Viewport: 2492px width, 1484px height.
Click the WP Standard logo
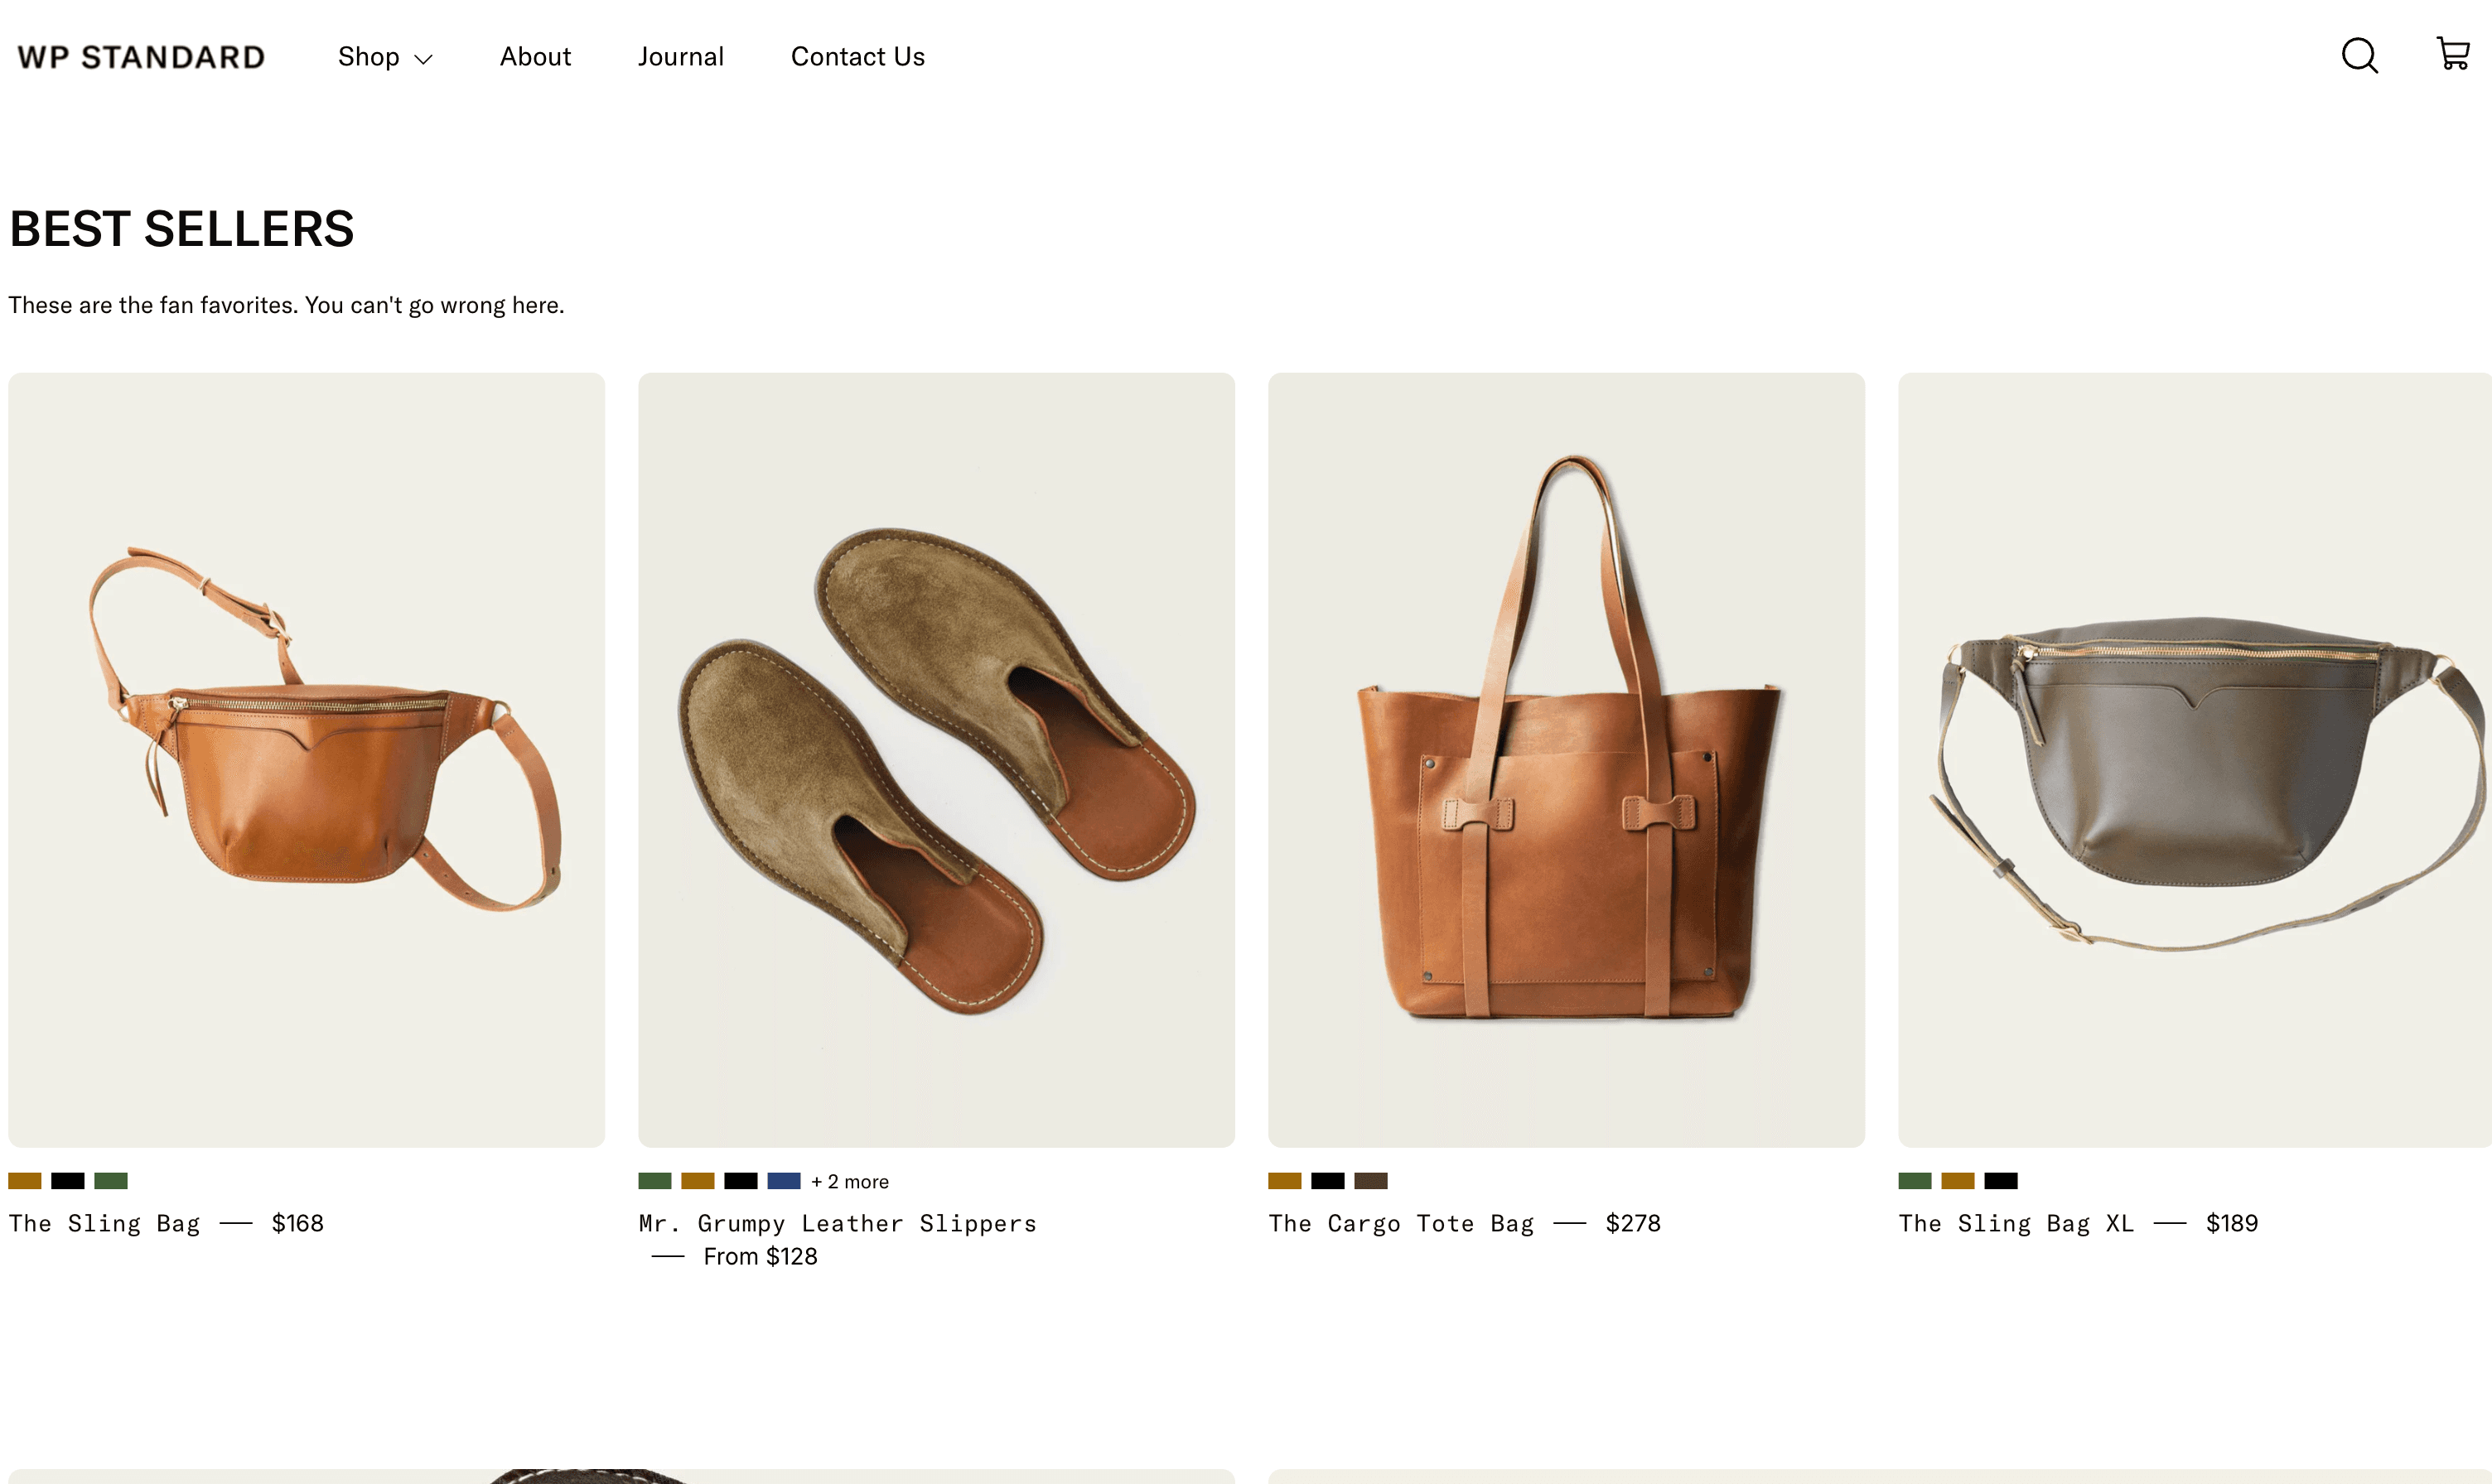141,57
